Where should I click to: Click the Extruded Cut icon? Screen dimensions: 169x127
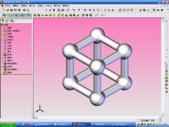pyautogui.click(x=39, y=15)
